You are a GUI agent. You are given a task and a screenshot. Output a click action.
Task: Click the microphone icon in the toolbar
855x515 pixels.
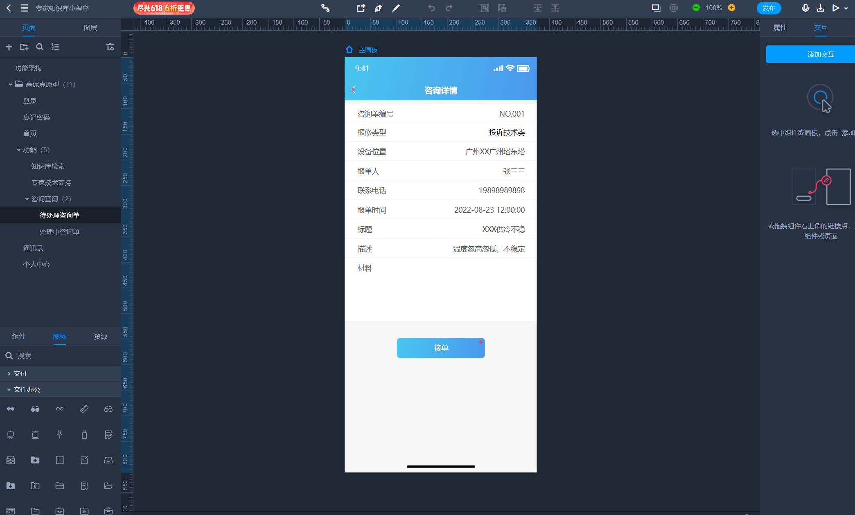click(x=805, y=8)
